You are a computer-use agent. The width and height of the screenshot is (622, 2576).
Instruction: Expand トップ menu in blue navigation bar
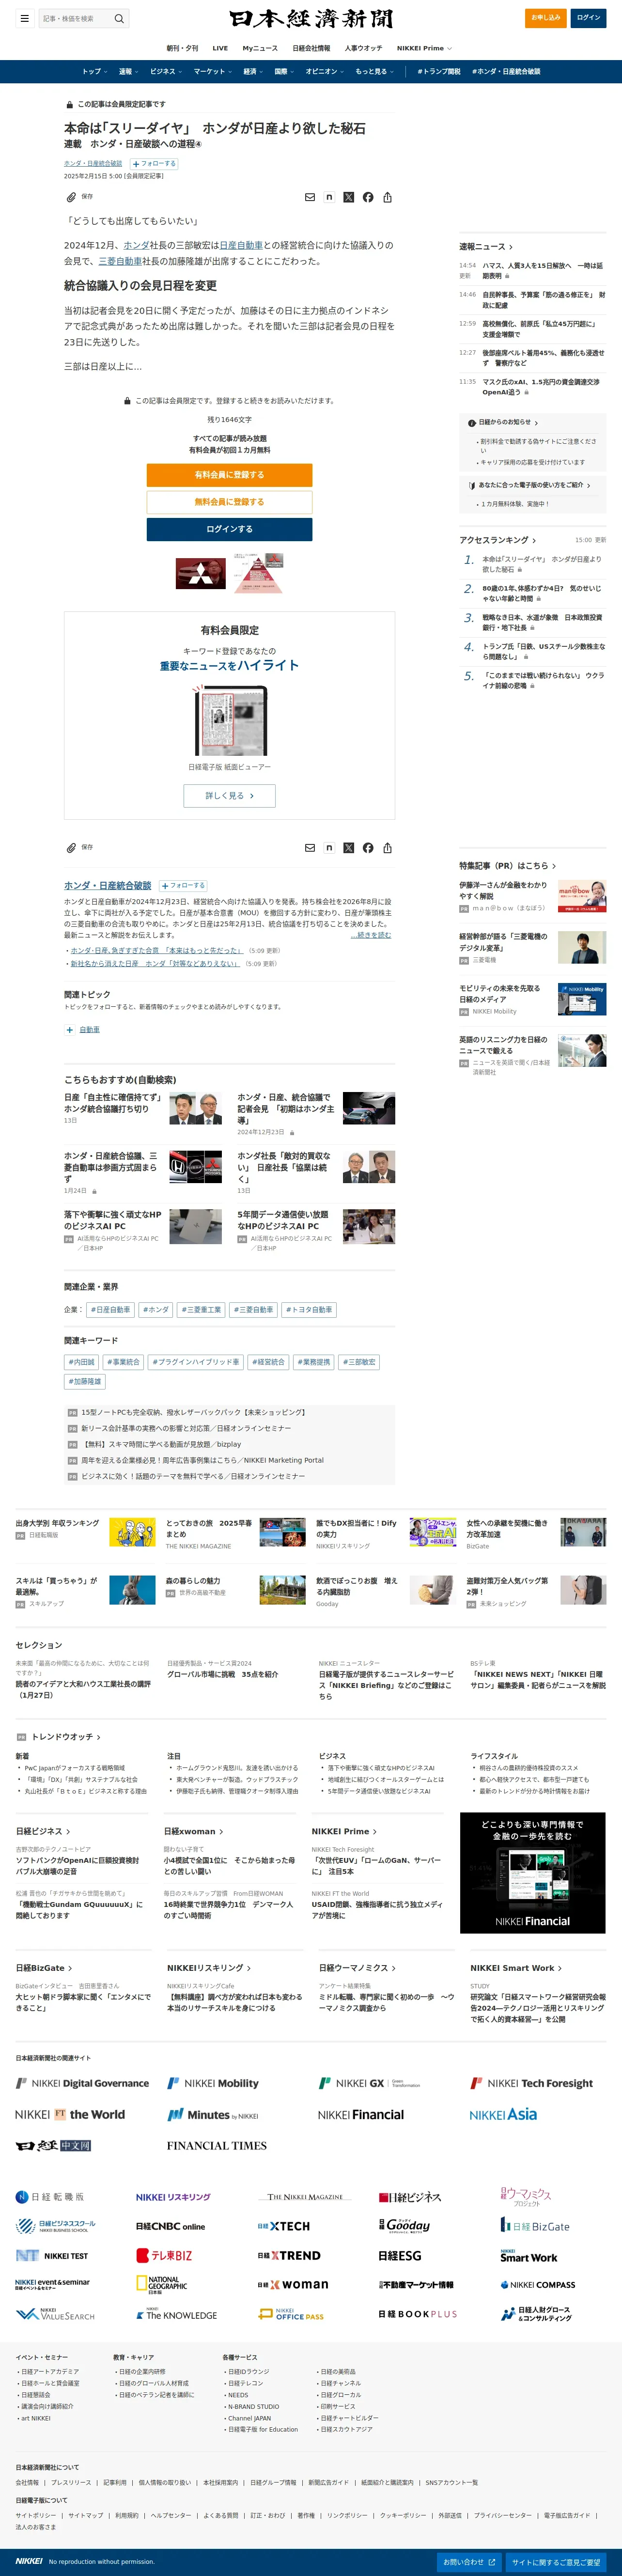95,71
